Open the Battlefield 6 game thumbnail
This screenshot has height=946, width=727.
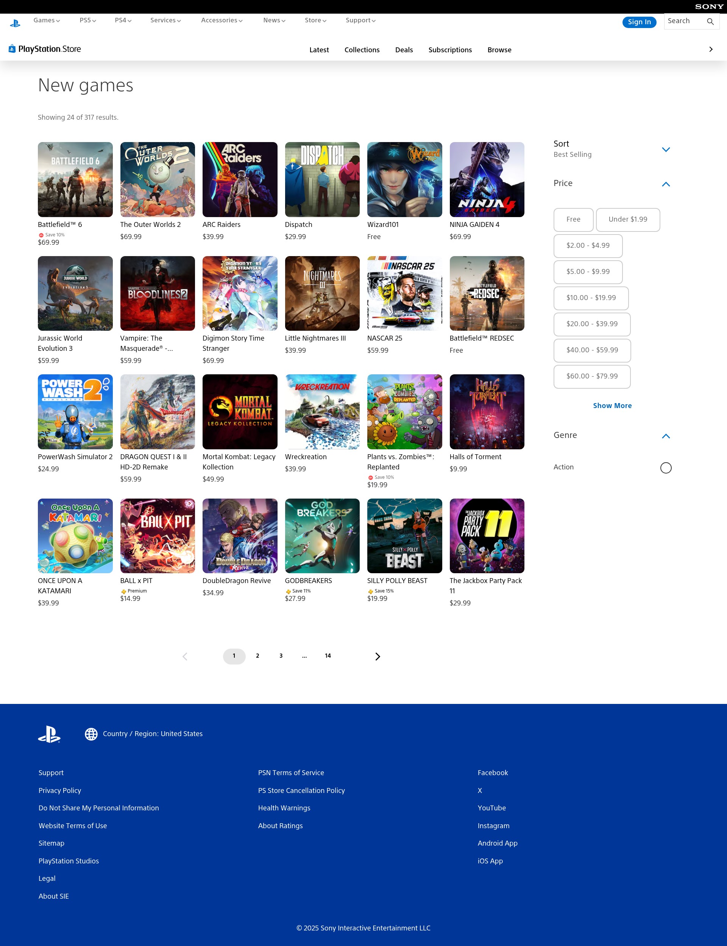75,180
